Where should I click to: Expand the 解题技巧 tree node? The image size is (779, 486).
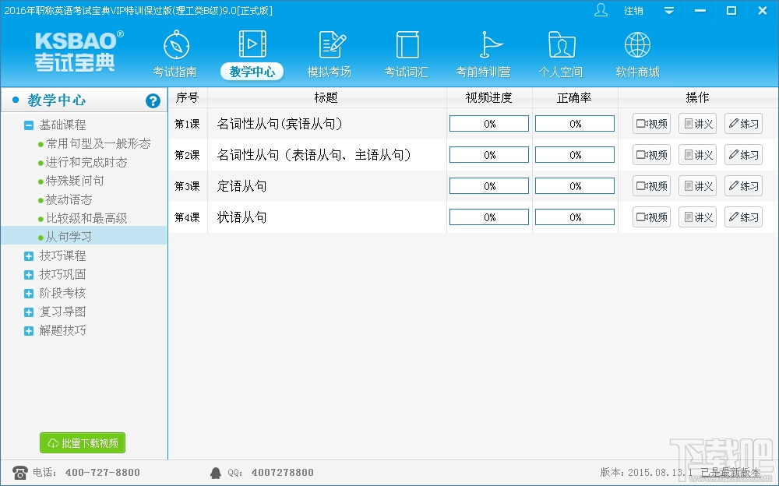tap(29, 331)
